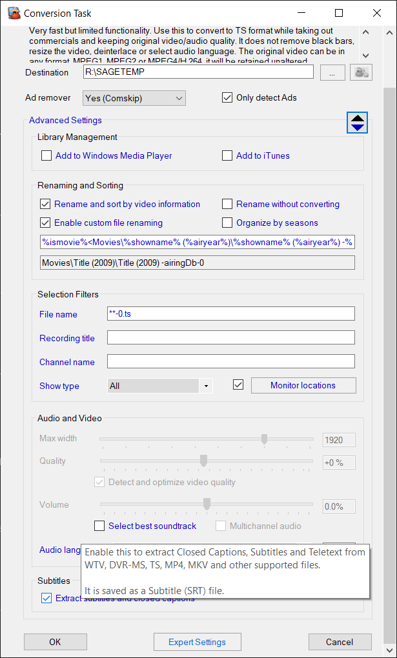397x658 pixels.
Task: Expand the Show type dropdown
Action: tap(160, 386)
